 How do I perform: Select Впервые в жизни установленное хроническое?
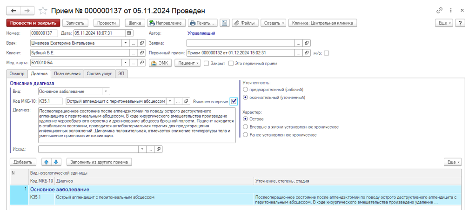(x=245, y=127)
